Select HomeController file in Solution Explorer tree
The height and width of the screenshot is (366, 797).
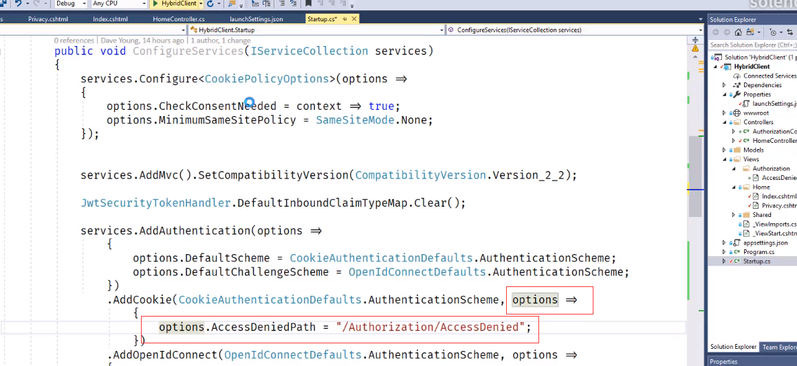[774, 141]
